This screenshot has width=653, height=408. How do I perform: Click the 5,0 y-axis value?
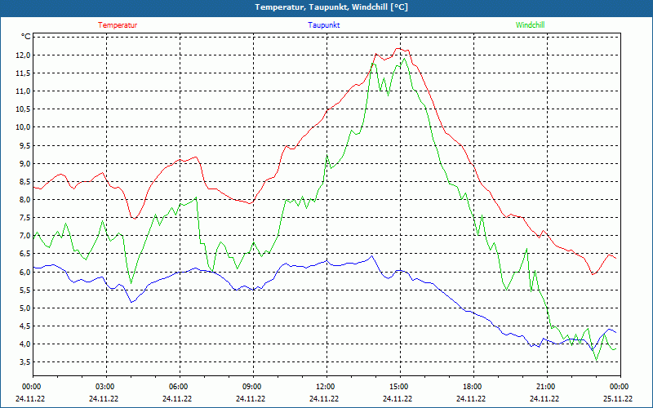pyautogui.click(x=25, y=308)
